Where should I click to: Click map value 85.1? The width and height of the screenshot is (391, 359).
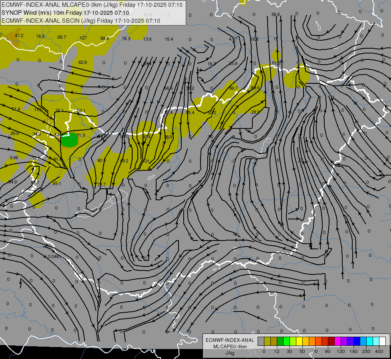pos(57,183)
